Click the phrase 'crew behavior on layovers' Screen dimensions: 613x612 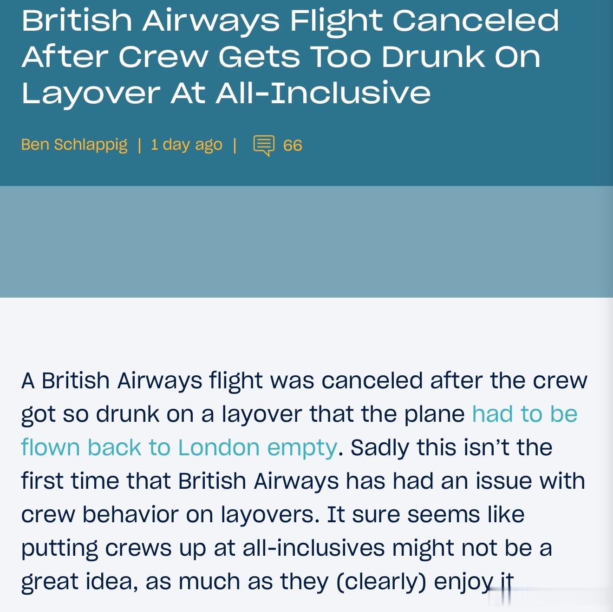[170, 514]
